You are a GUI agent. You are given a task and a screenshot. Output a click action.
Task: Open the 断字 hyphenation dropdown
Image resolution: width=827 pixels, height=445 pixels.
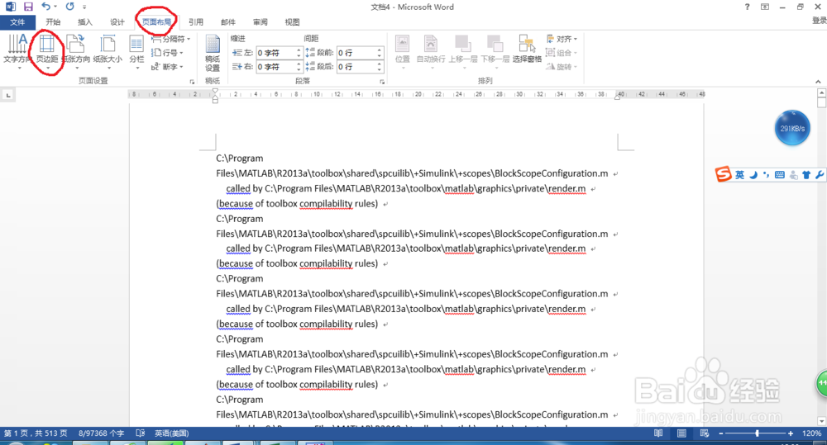pyautogui.click(x=167, y=67)
